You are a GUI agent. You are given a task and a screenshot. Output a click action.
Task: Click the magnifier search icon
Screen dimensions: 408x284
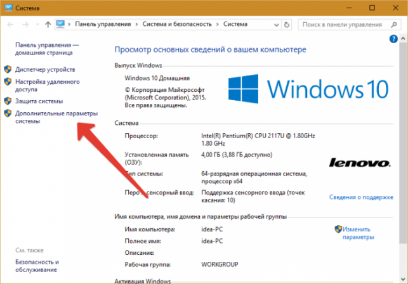coord(394,25)
